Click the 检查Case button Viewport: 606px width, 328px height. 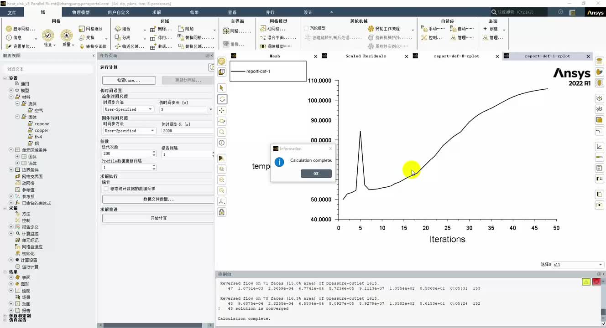click(x=129, y=80)
